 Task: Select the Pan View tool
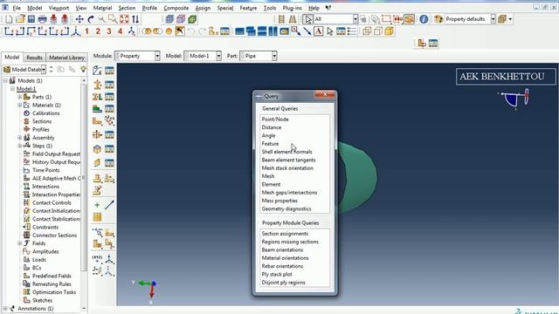click(79, 19)
